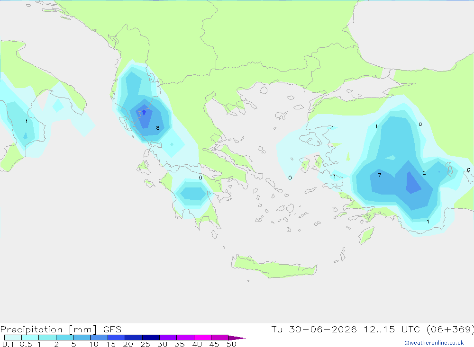
Task: Pick the 40–45 mm magenta legend swatch
Action: coord(202,338)
